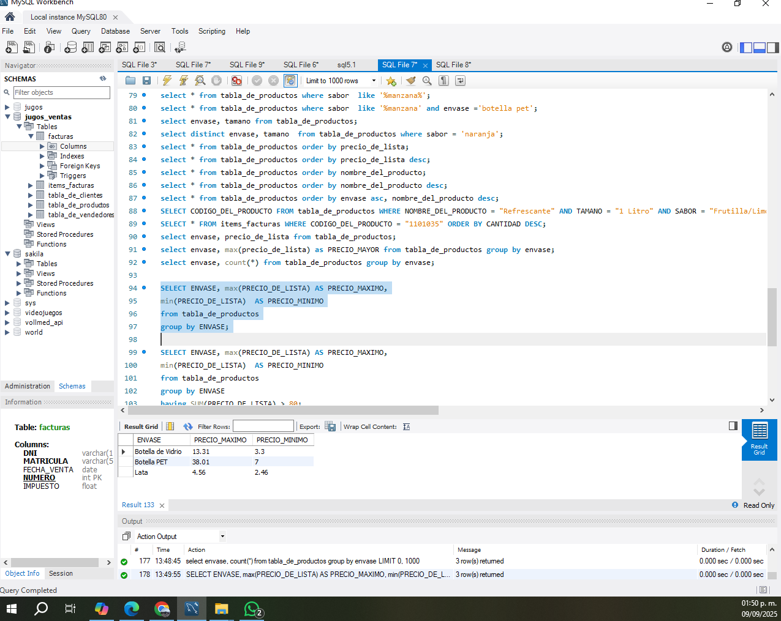
Task: Toggle wrap cell content in results
Action: pos(407,426)
